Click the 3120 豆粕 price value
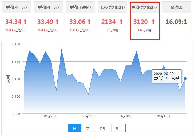194x137 pixels. coord(141,22)
